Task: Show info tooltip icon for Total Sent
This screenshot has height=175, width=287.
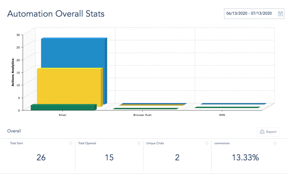Action: [x=71, y=143]
